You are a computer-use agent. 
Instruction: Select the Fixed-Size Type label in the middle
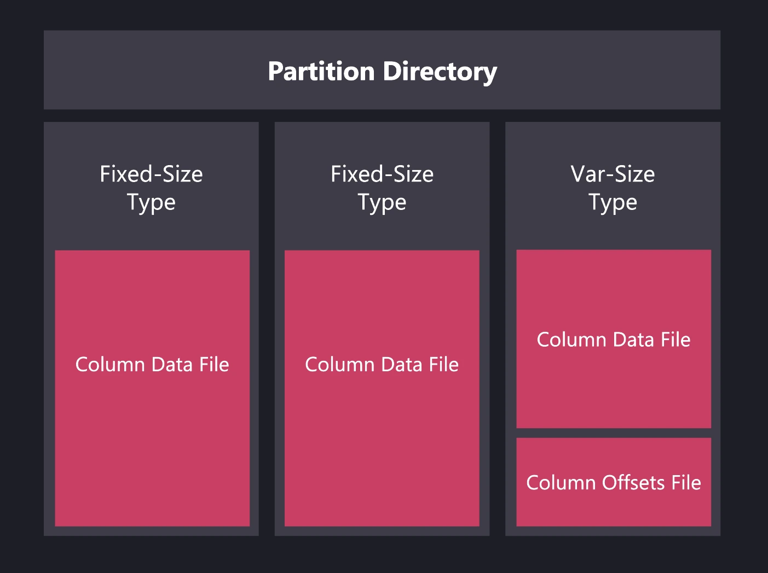(x=382, y=188)
